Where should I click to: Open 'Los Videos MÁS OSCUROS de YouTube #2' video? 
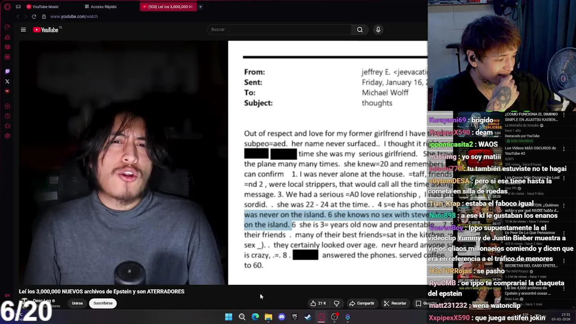pyautogui.click(x=530, y=151)
